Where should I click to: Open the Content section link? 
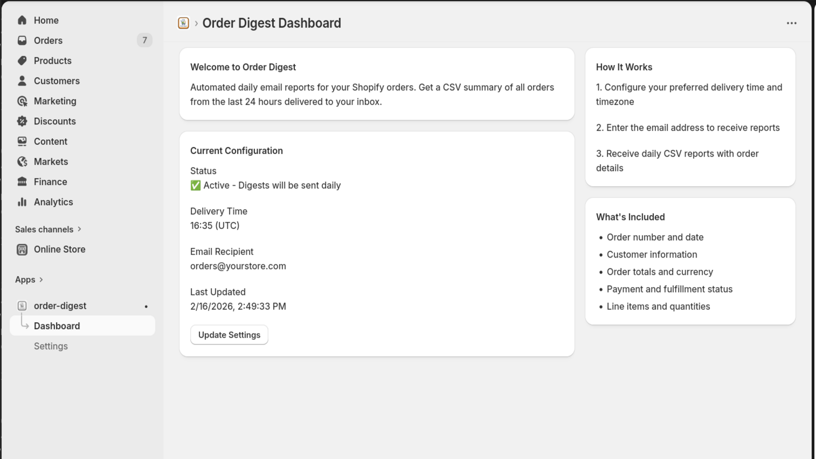coord(50,141)
